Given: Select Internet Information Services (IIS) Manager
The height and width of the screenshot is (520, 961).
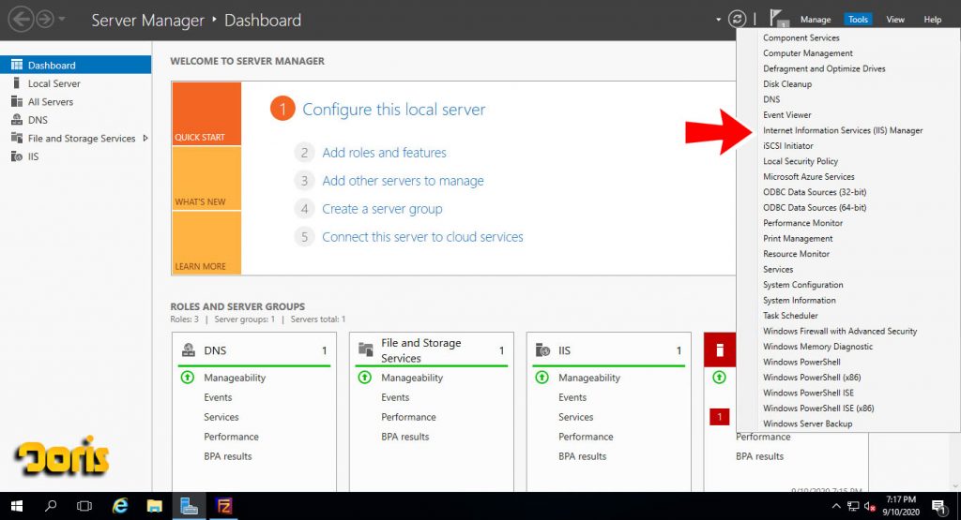Looking at the screenshot, I should click(x=843, y=130).
